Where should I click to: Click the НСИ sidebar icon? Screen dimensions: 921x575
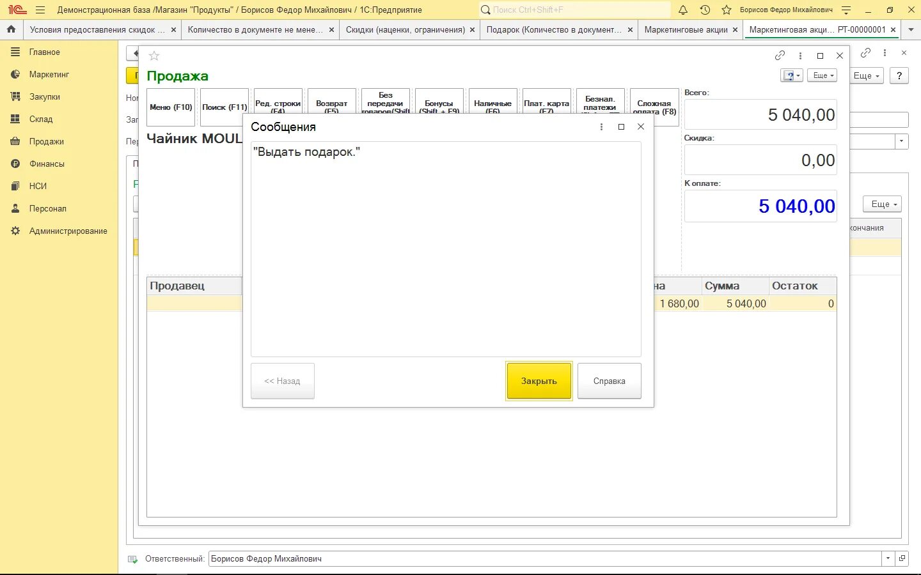pos(15,186)
